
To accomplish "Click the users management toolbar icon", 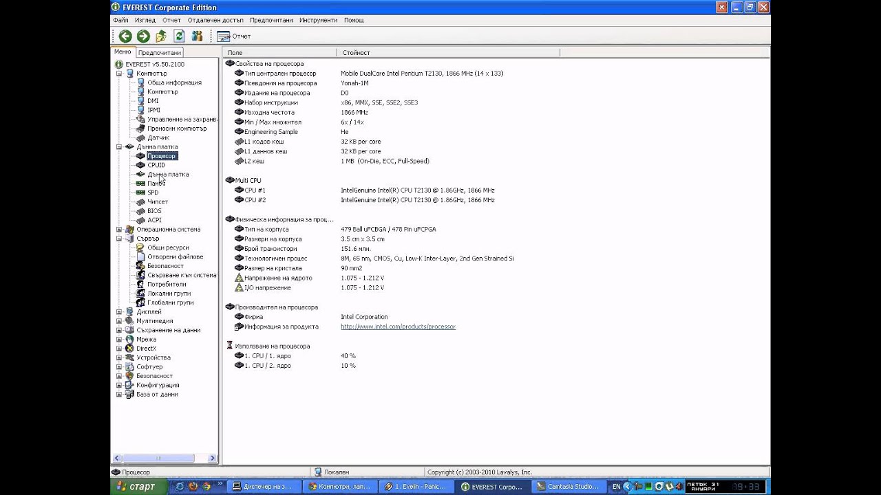I will tap(197, 36).
